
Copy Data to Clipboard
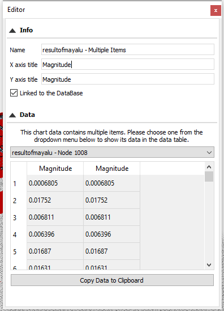click(x=112, y=280)
